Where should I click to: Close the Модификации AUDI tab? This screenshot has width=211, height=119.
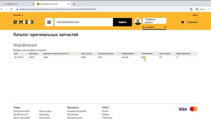69,4
